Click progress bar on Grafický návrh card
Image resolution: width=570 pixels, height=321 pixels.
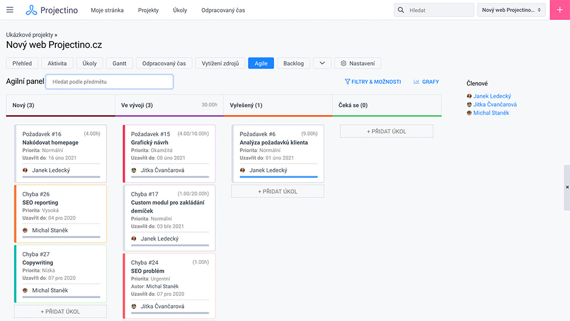(x=170, y=177)
